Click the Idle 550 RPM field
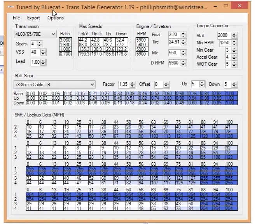255x224 pixels. pyautogui.click(x=174, y=53)
